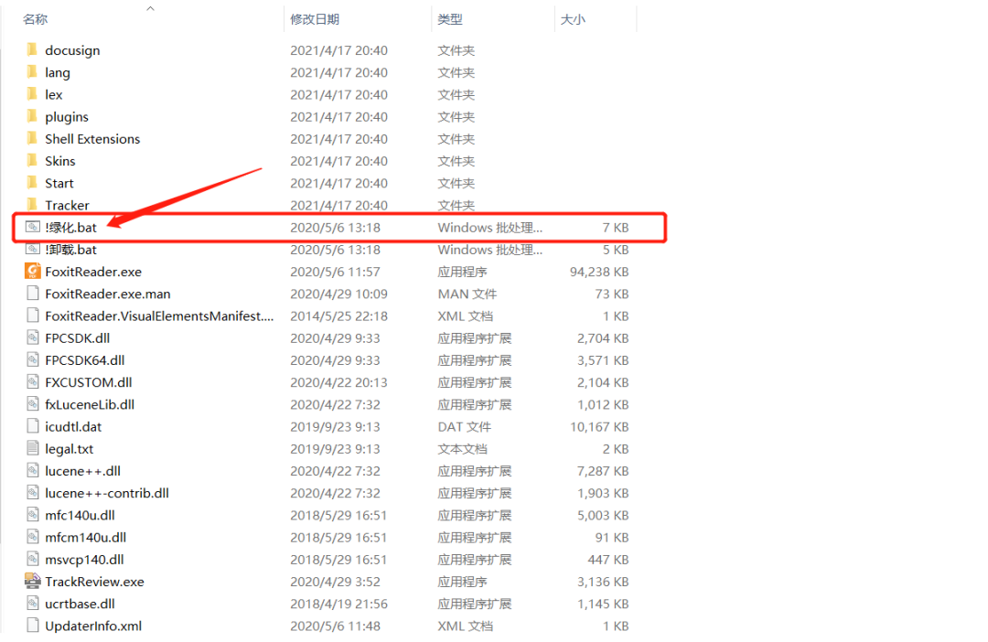Click the TrackReview.exe program icon
This screenshot has height=642, width=988.
tap(32, 581)
